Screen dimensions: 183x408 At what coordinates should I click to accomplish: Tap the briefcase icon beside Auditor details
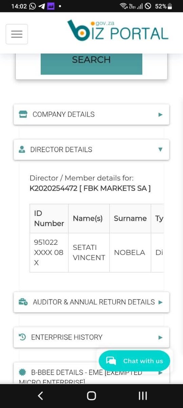click(x=23, y=302)
